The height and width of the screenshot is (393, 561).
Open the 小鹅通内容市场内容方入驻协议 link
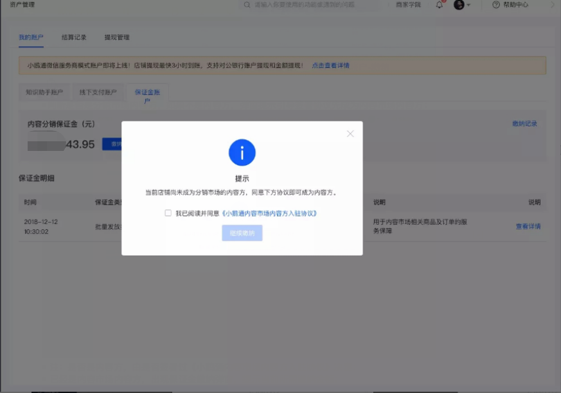coord(269,213)
